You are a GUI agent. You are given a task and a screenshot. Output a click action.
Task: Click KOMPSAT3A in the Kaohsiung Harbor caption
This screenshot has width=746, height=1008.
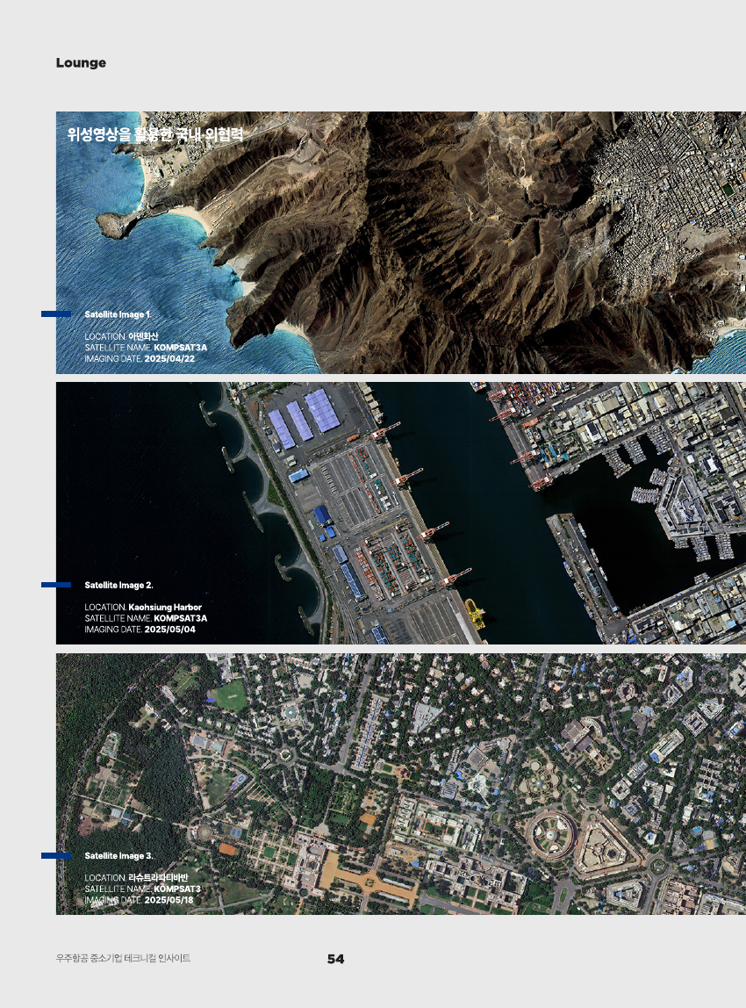click(x=180, y=619)
